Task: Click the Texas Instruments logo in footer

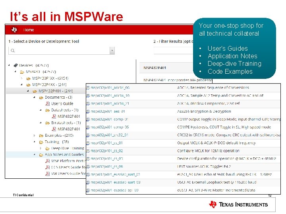Action: coord(238,204)
